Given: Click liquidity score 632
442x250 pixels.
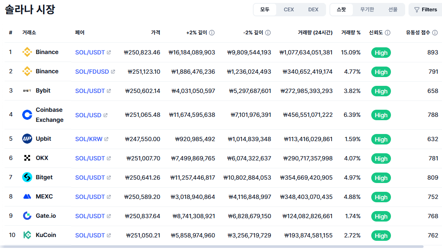Looking at the screenshot, I should click(433, 139).
